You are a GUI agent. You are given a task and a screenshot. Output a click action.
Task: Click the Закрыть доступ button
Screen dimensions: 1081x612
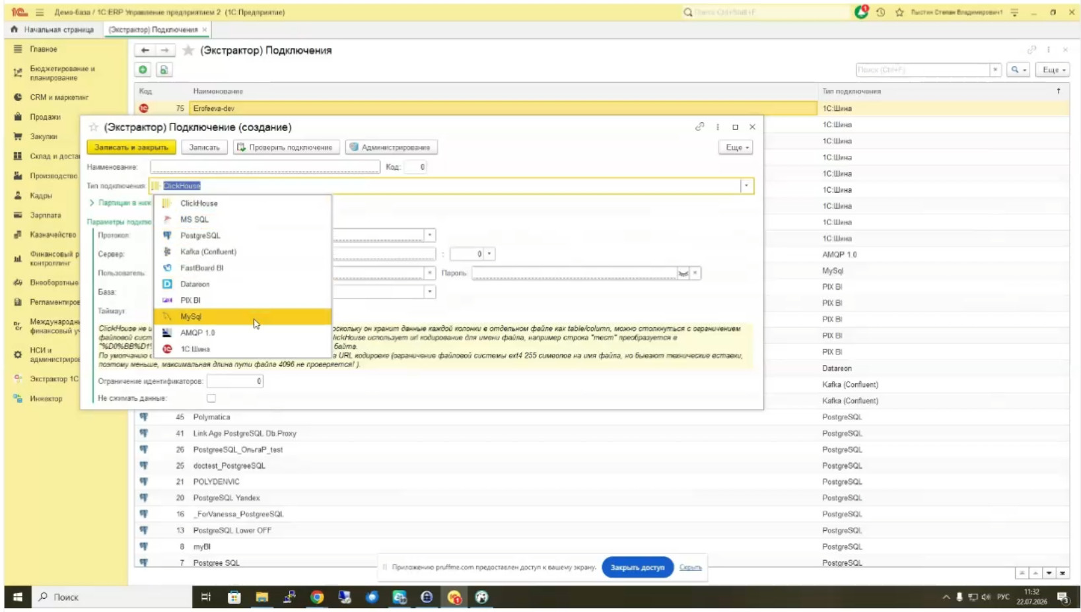tap(637, 567)
